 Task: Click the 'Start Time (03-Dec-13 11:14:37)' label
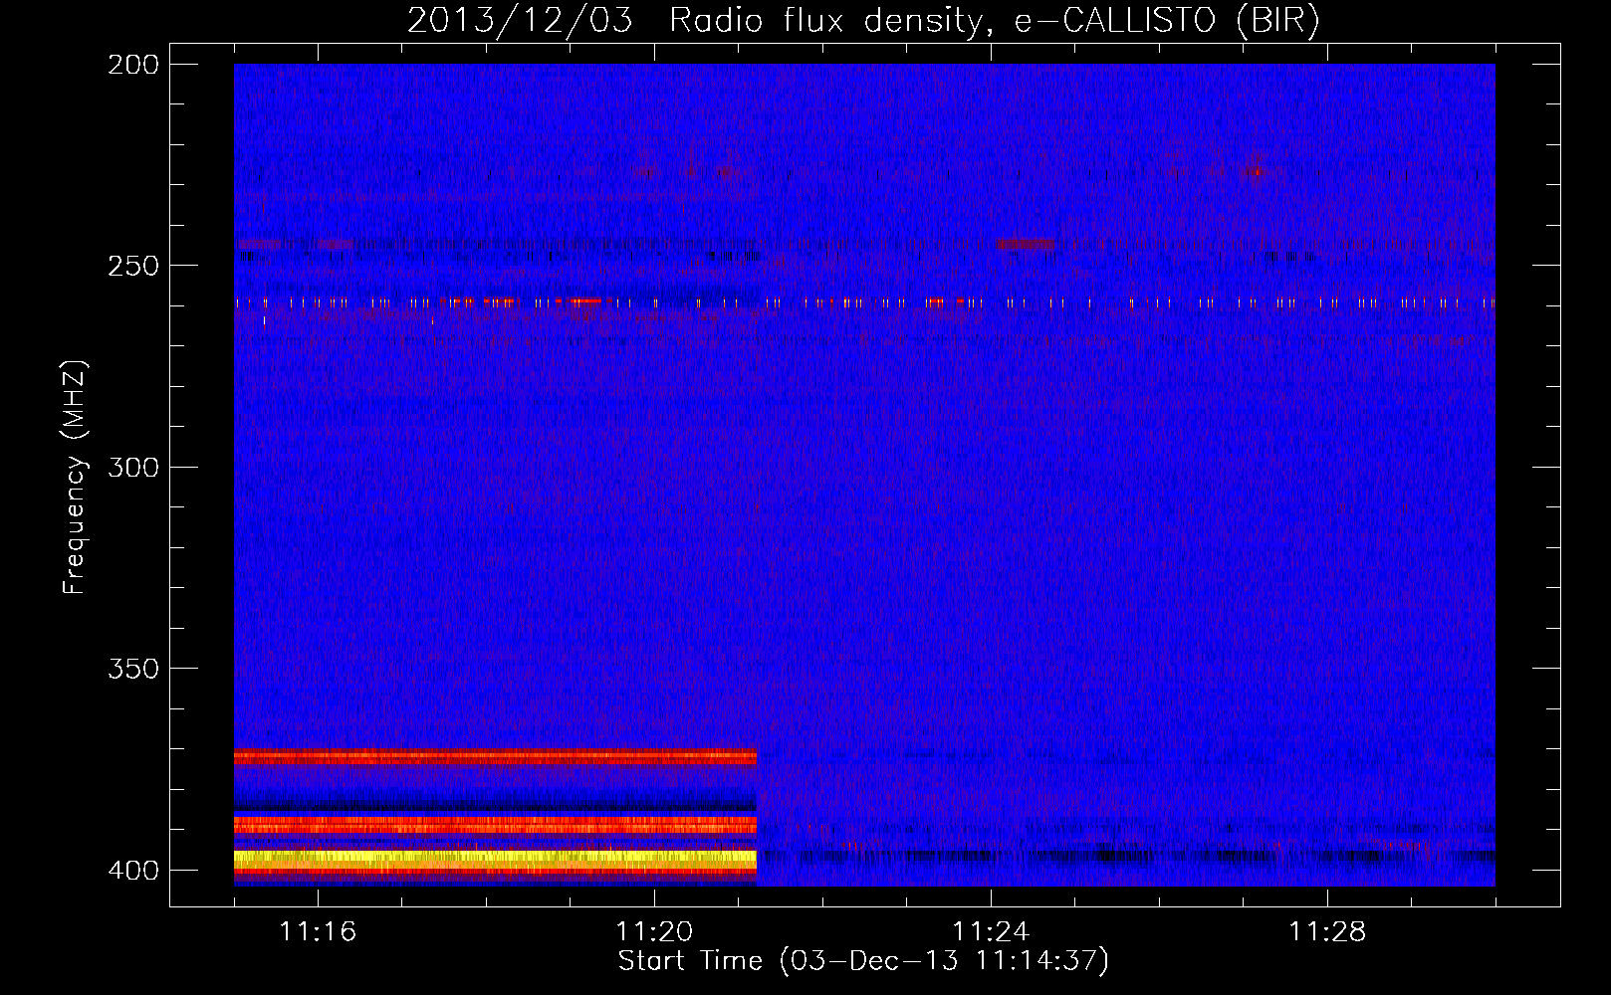click(863, 961)
